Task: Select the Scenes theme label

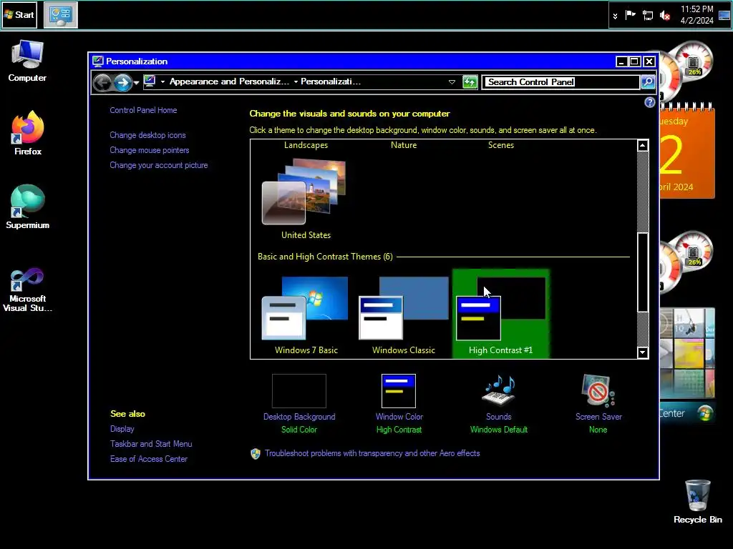Action: tap(500, 145)
